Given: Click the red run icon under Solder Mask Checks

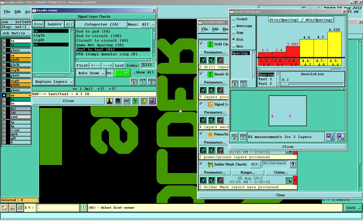Looking at the screenshot, I should coord(220,180).
